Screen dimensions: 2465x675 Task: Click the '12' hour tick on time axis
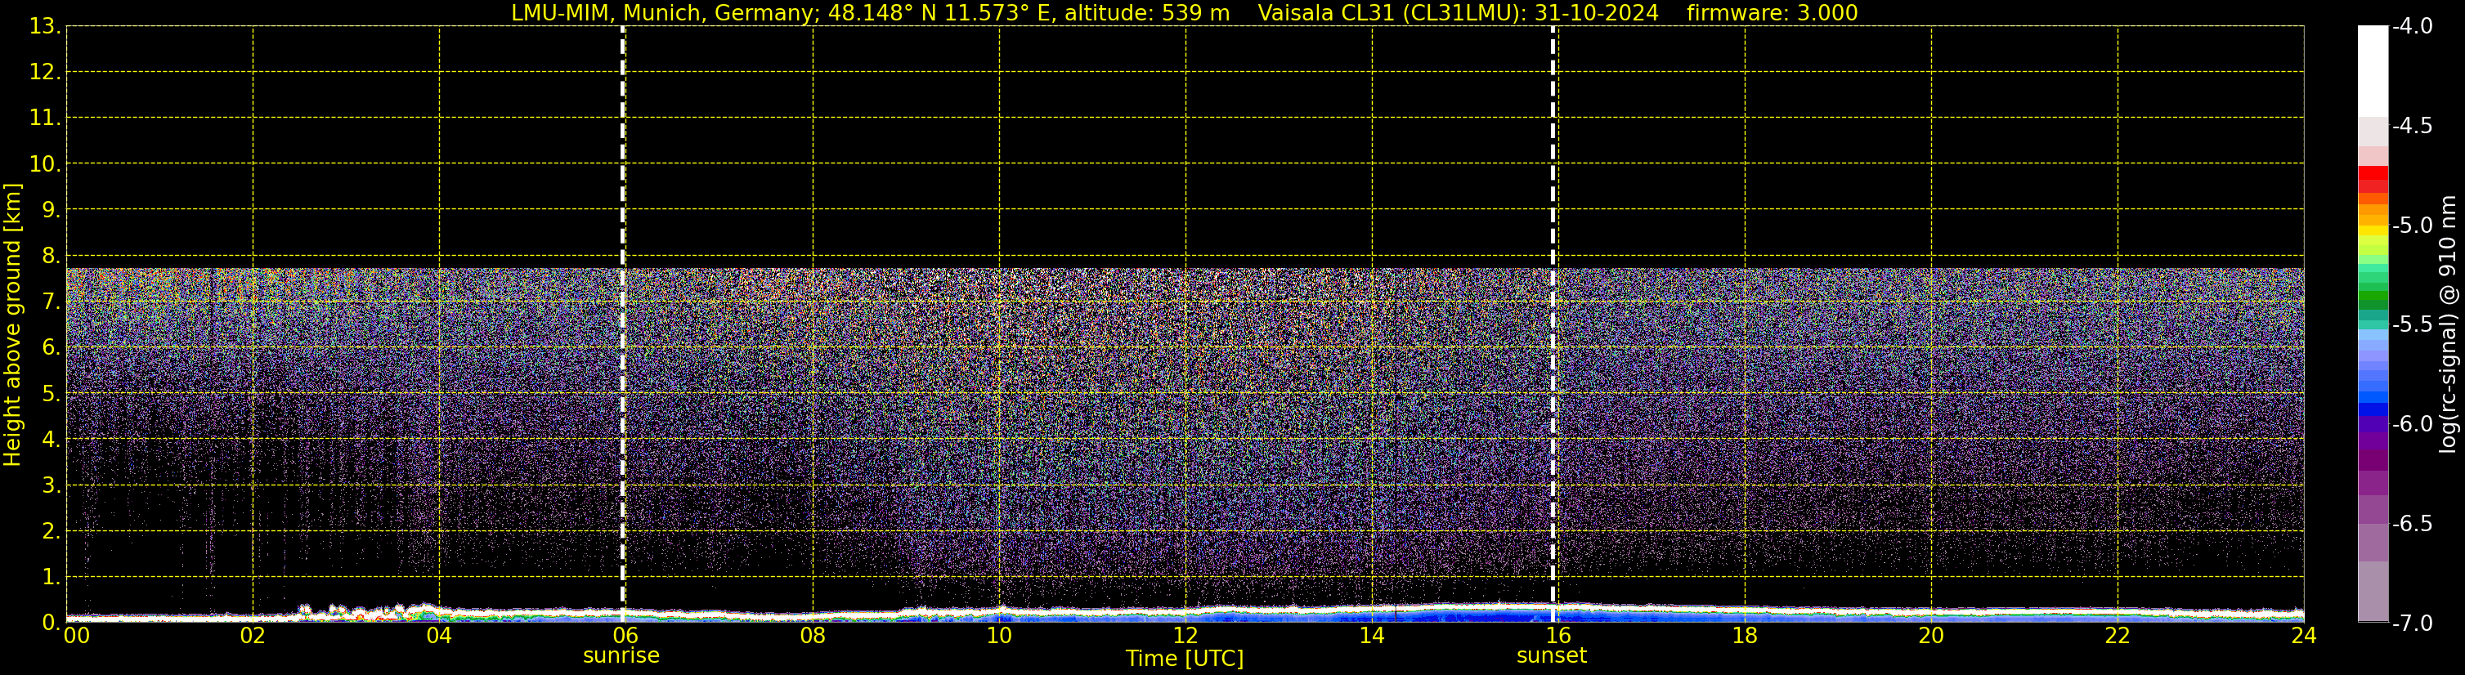[x=1185, y=636]
